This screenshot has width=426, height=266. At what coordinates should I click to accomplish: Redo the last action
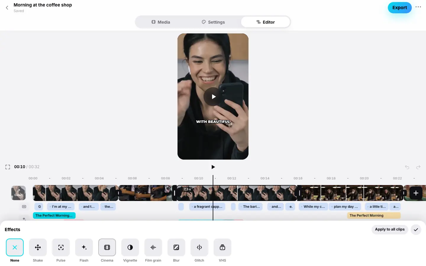tap(418, 167)
